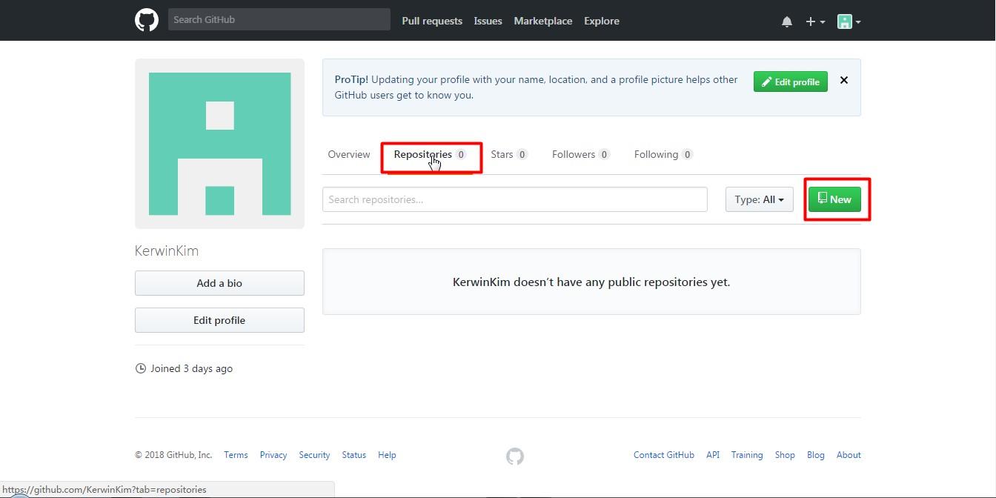Open Explore in the header

pyautogui.click(x=602, y=21)
